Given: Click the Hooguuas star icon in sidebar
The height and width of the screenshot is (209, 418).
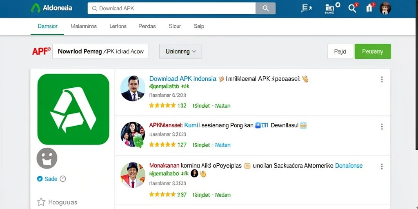Looking at the screenshot, I should point(41,202).
